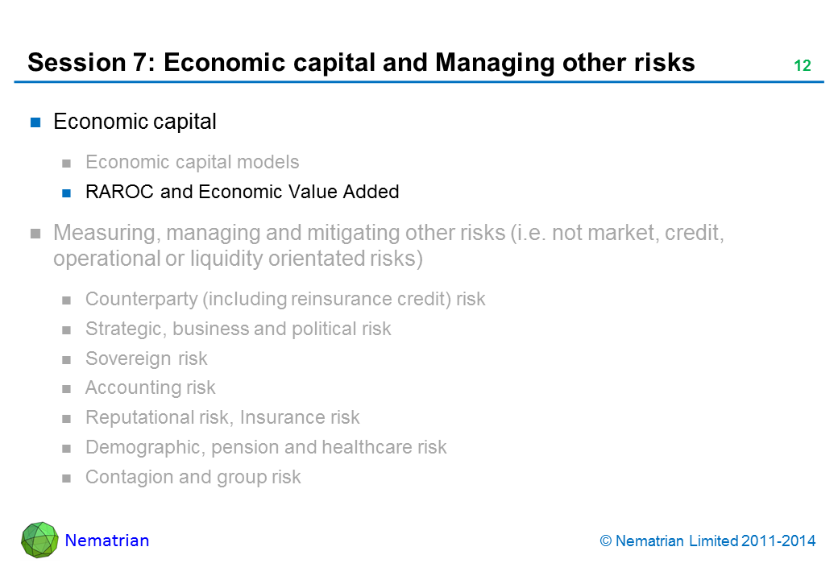Viewport: 838px width, 580px height.
Task: Select Economic capital models item
Action: click(192, 162)
